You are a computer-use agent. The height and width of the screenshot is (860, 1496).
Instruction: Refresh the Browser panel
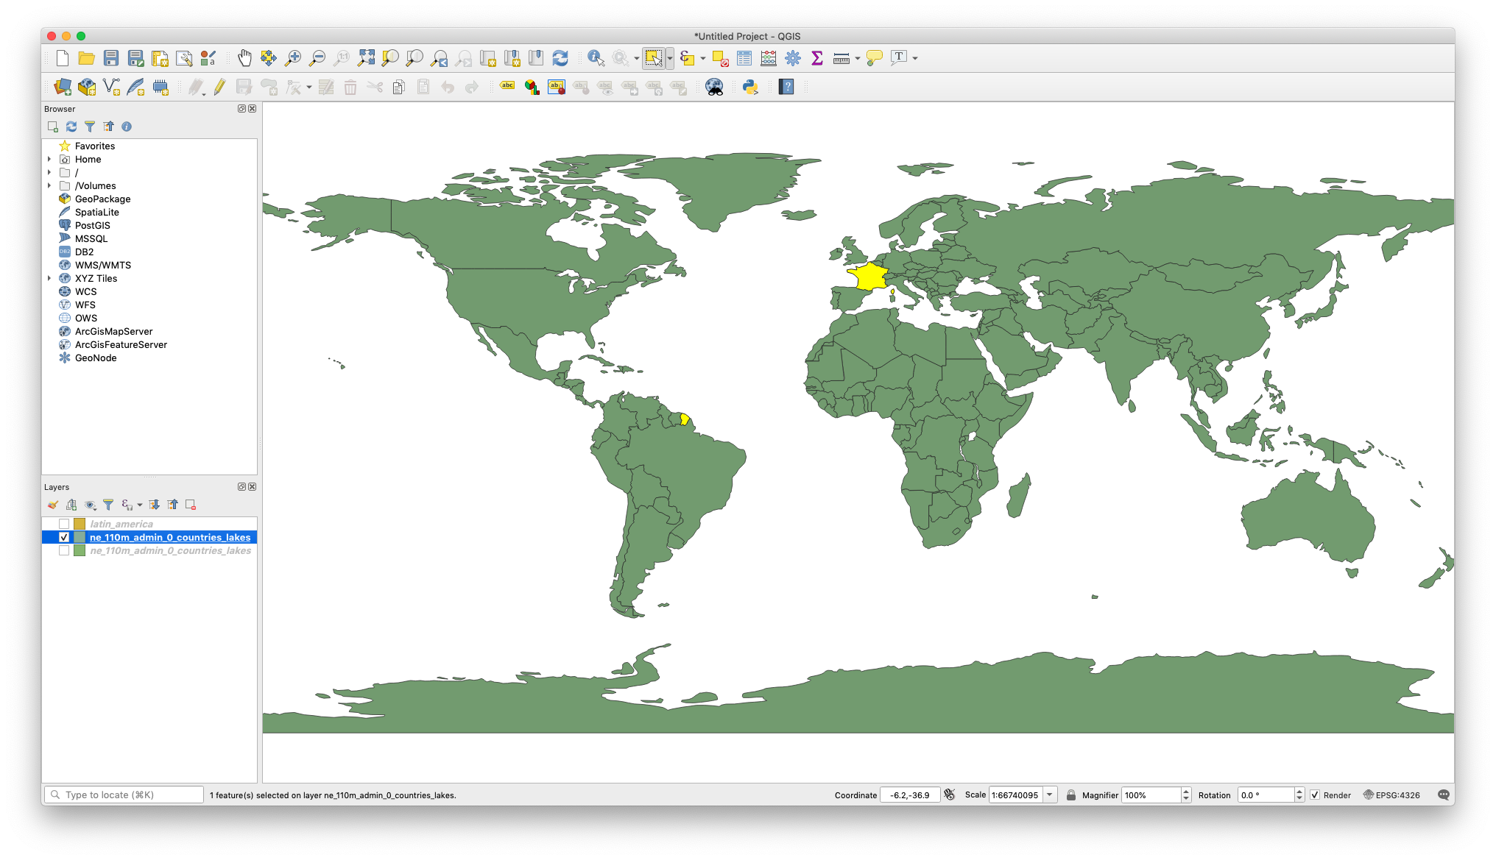tap(71, 127)
